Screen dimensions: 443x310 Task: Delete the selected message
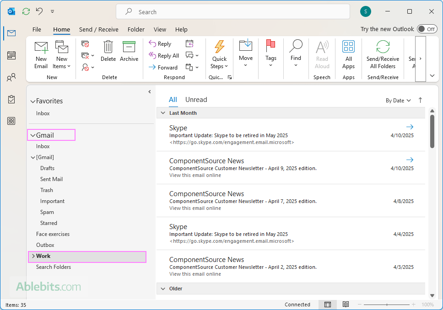pos(108,51)
